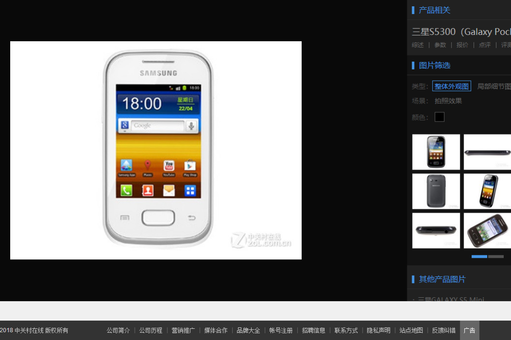This screenshot has height=340, width=511.
Task: Open the side-profile phone thumbnail in top row
Action: [x=487, y=152]
